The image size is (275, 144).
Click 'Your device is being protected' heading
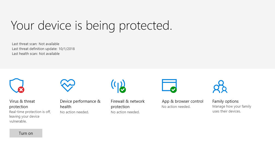pos(91,25)
